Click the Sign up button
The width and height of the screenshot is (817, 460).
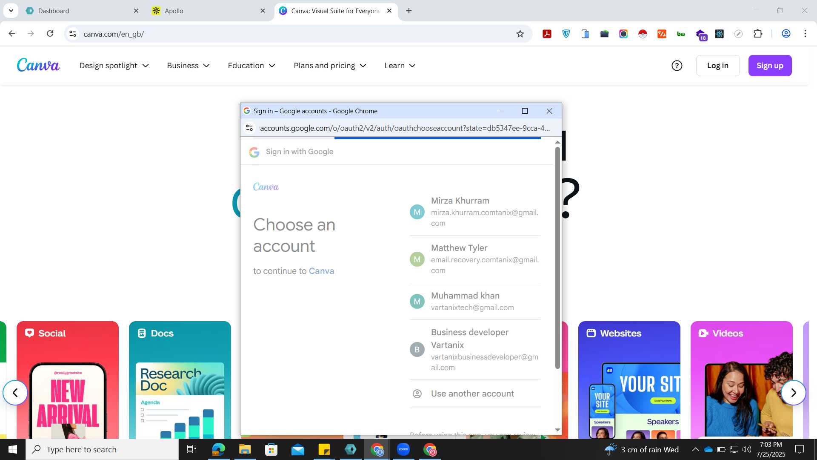770,66
